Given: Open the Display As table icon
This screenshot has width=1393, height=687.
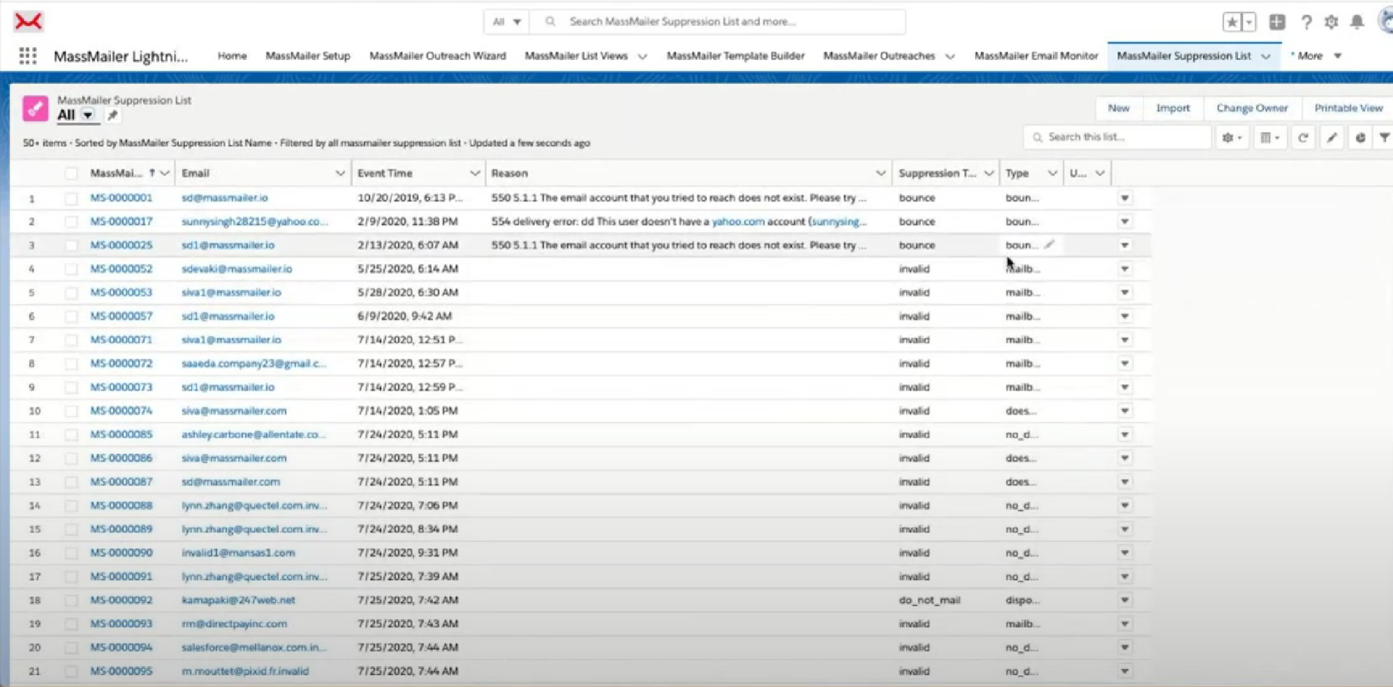Looking at the screenshot, I should click(x=1269, y=138).
